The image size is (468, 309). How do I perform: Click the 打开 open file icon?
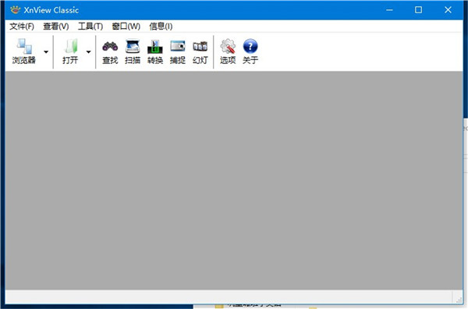click(x=70, y=51)
